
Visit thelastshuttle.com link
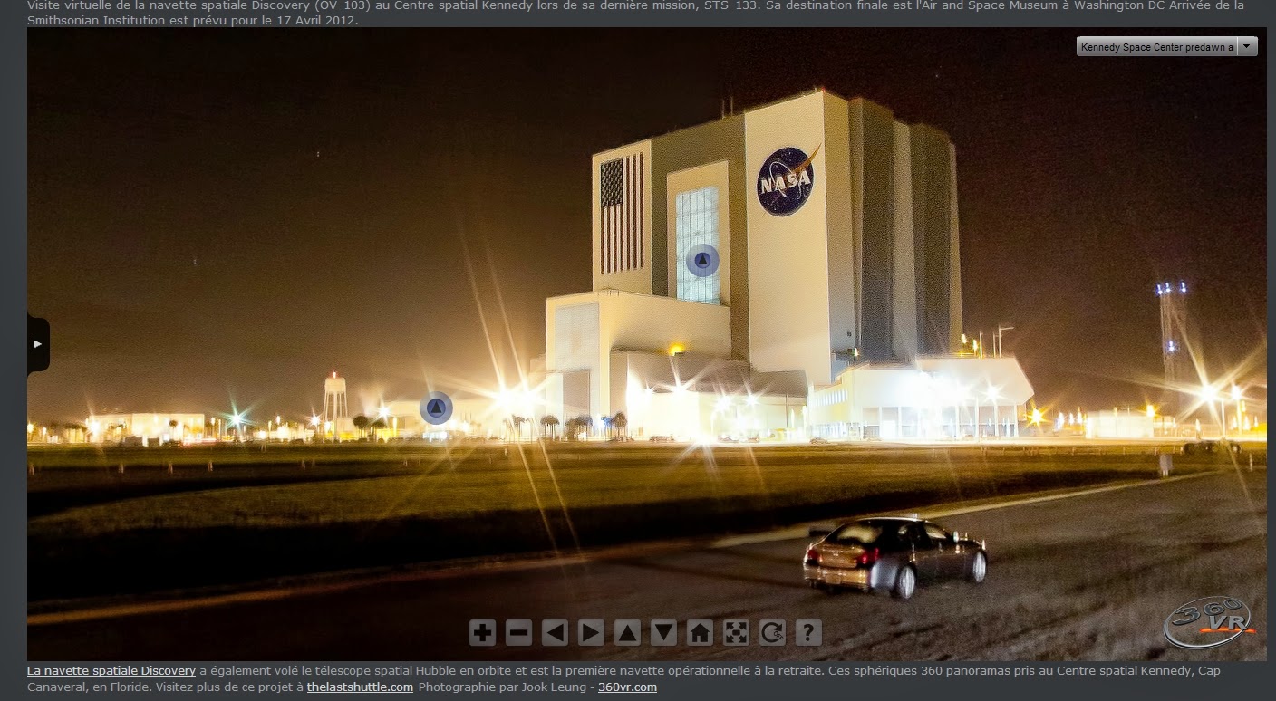tap(360, 687)
